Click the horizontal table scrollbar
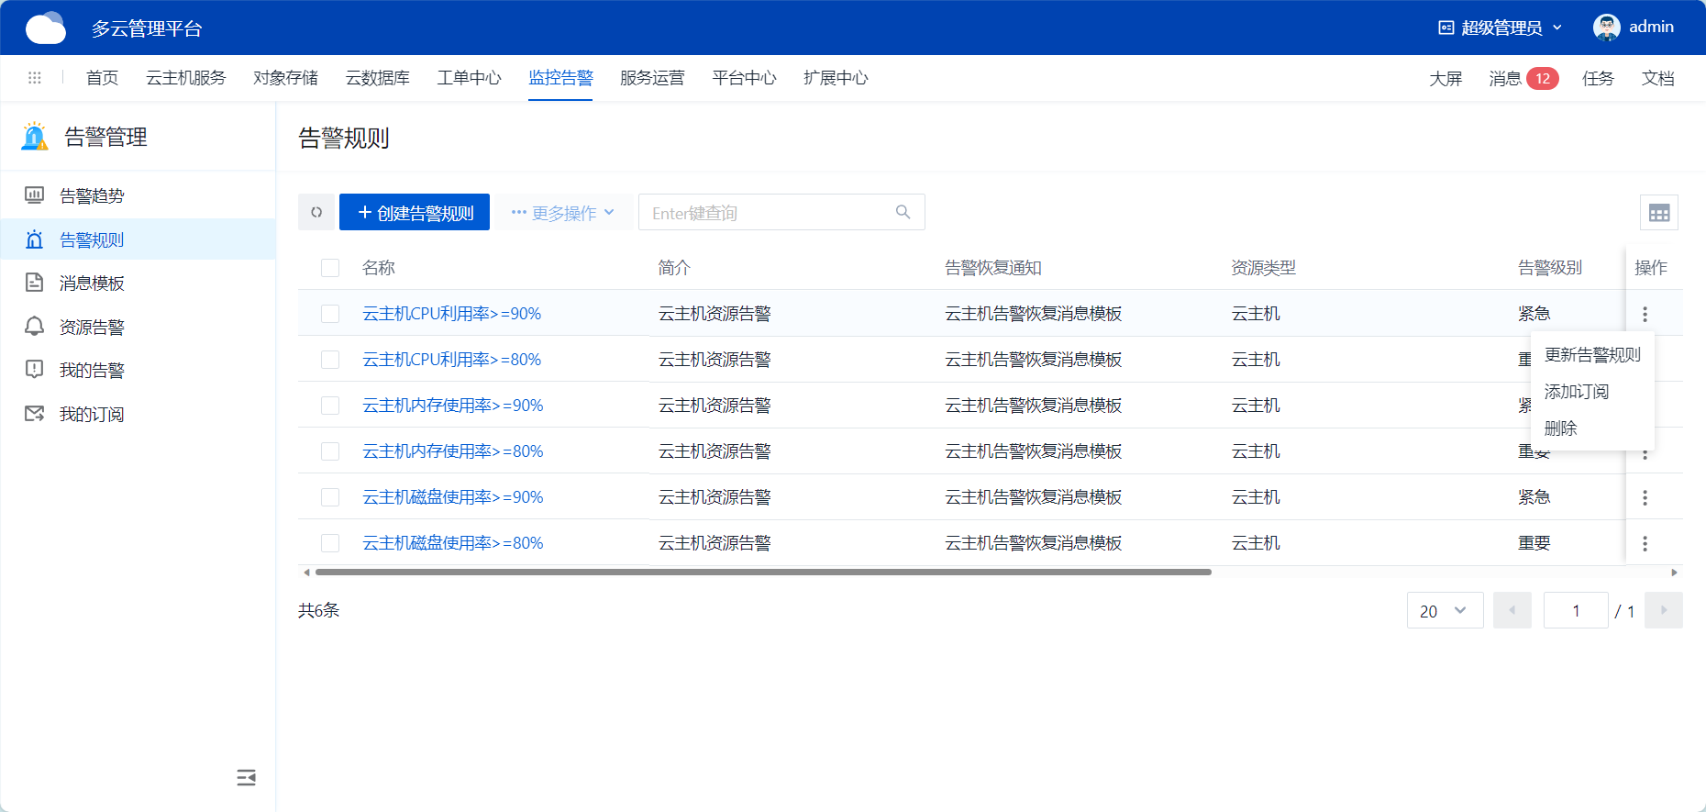Viewport: 1706px width, 812px height. tap(762, 572)
